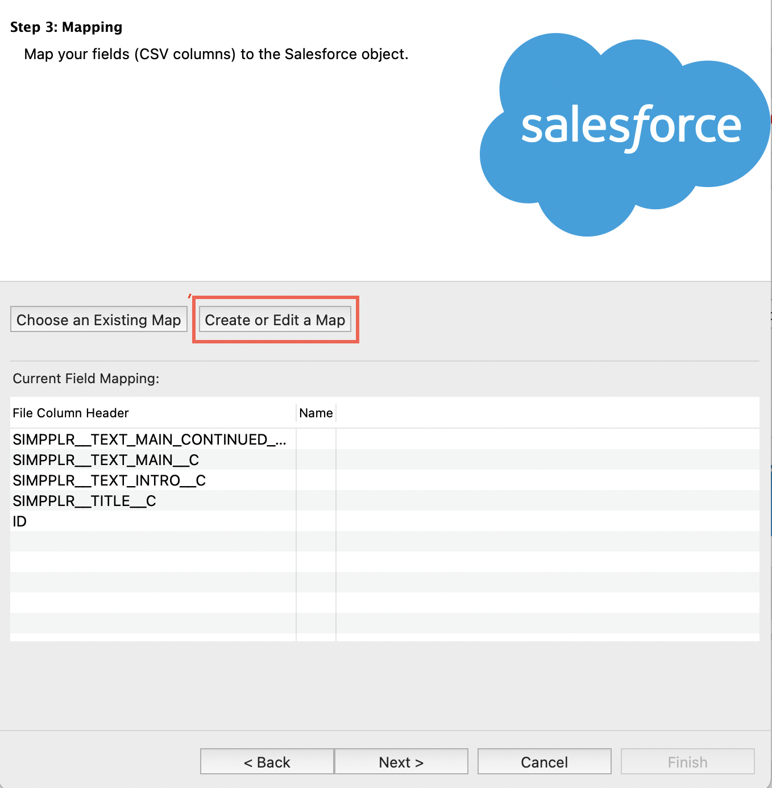The image size is (772, 788).
Task: Sort by File Column Header
Action: (153, 413)
